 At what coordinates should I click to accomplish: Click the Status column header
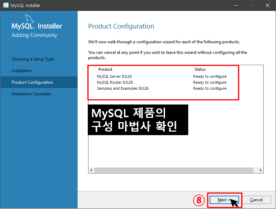click(x=200, y=69)
